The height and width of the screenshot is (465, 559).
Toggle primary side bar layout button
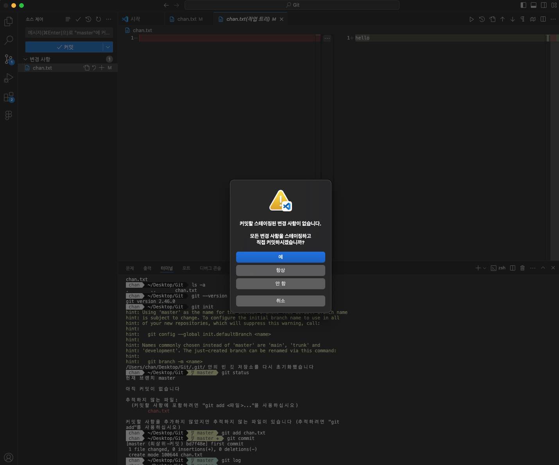[523, 5]
